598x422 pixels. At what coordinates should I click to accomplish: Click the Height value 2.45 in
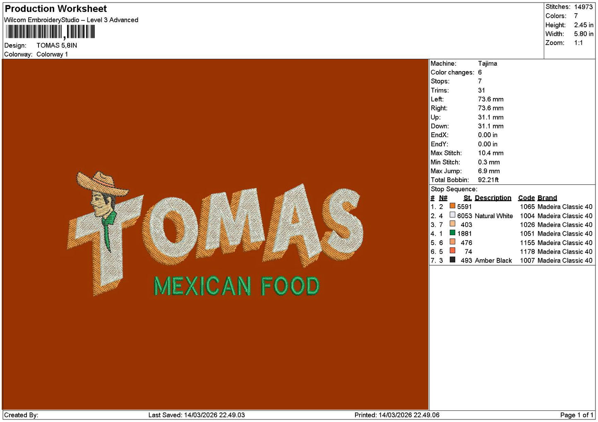coord(584,25)
